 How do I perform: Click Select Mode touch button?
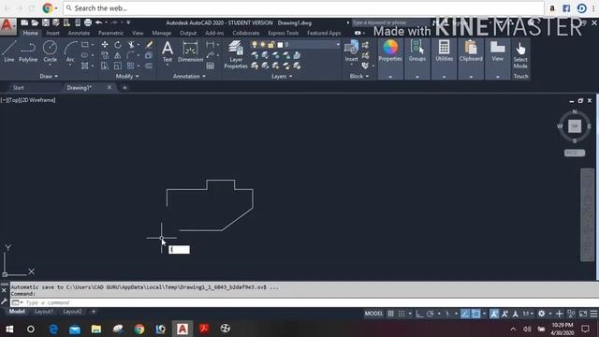[520, 54]
